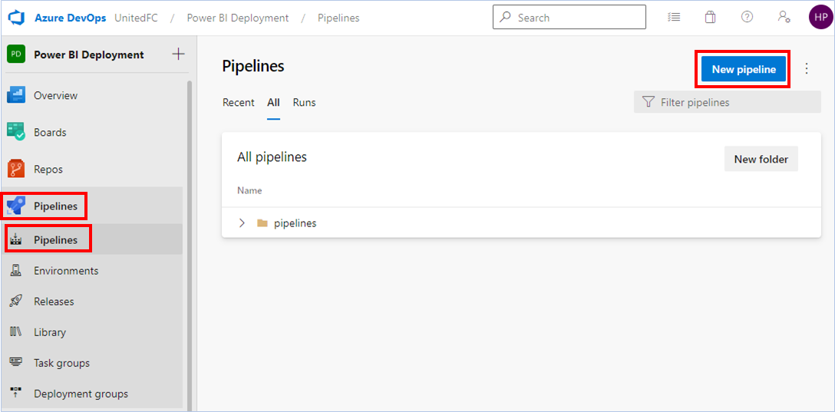Click the Boards hub icon
The height and width of the screenshot is (412, 835).
pyautogui.click(x=16, y=132)
